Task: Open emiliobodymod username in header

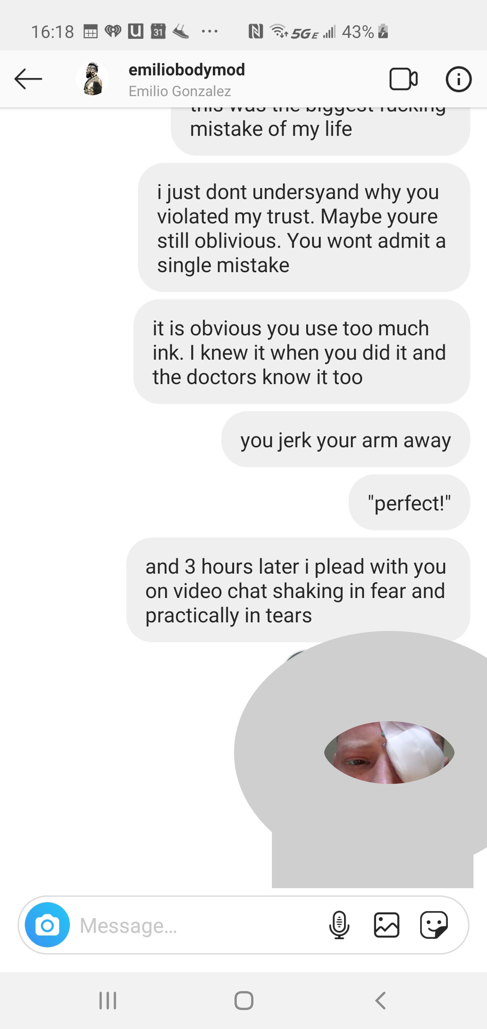Action: coord(187,70)
